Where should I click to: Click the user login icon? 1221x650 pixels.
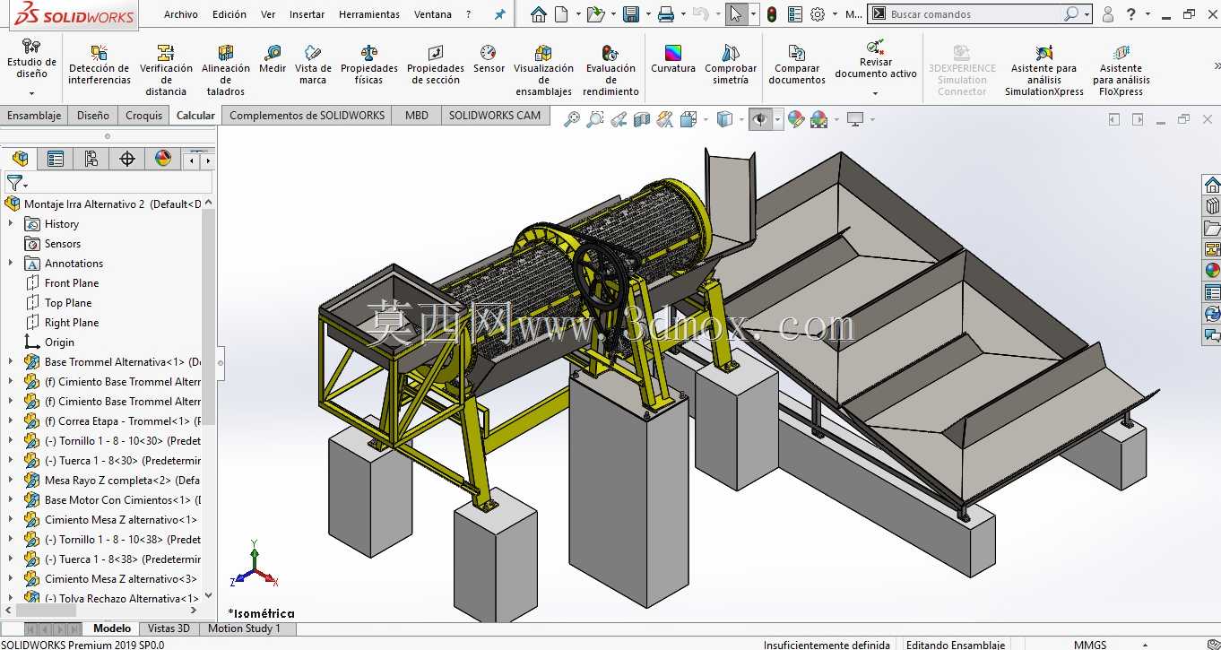pyautogui.click(x=1108, y=14)
